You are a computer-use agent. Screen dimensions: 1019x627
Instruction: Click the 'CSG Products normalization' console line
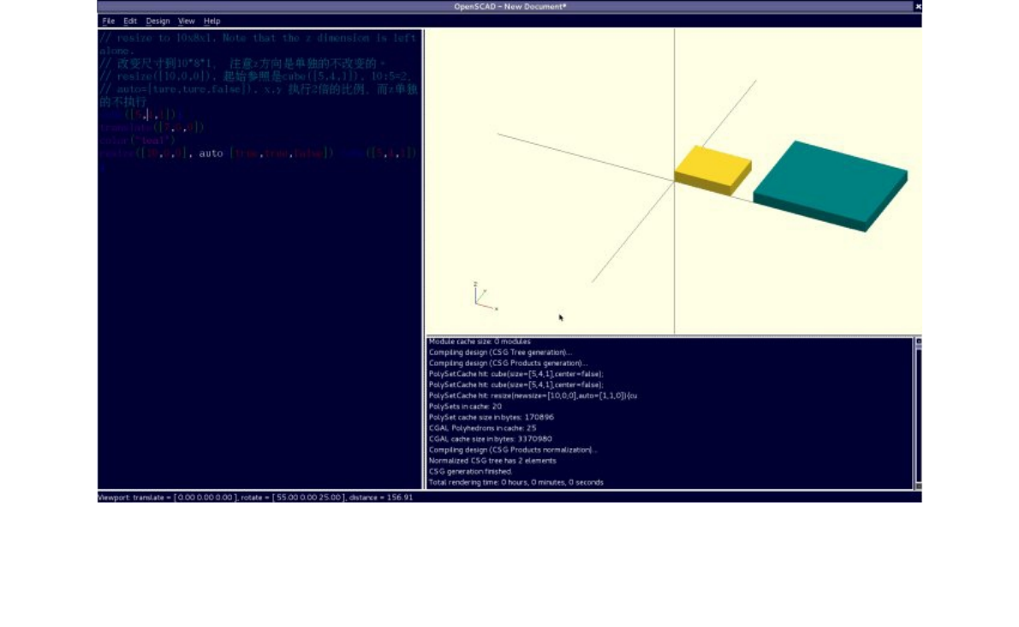pos(512,450)
